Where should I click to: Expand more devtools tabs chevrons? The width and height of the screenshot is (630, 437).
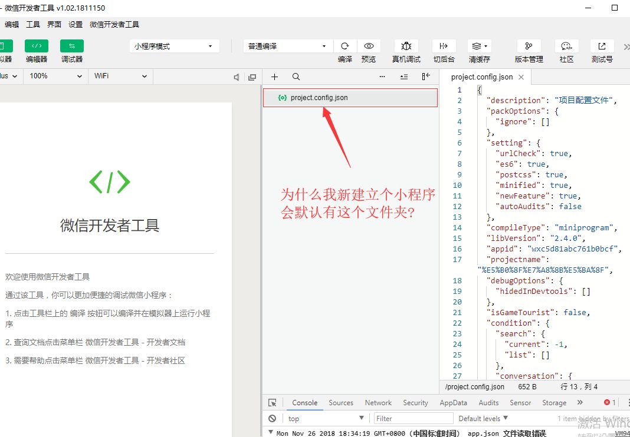pos(579,402)
